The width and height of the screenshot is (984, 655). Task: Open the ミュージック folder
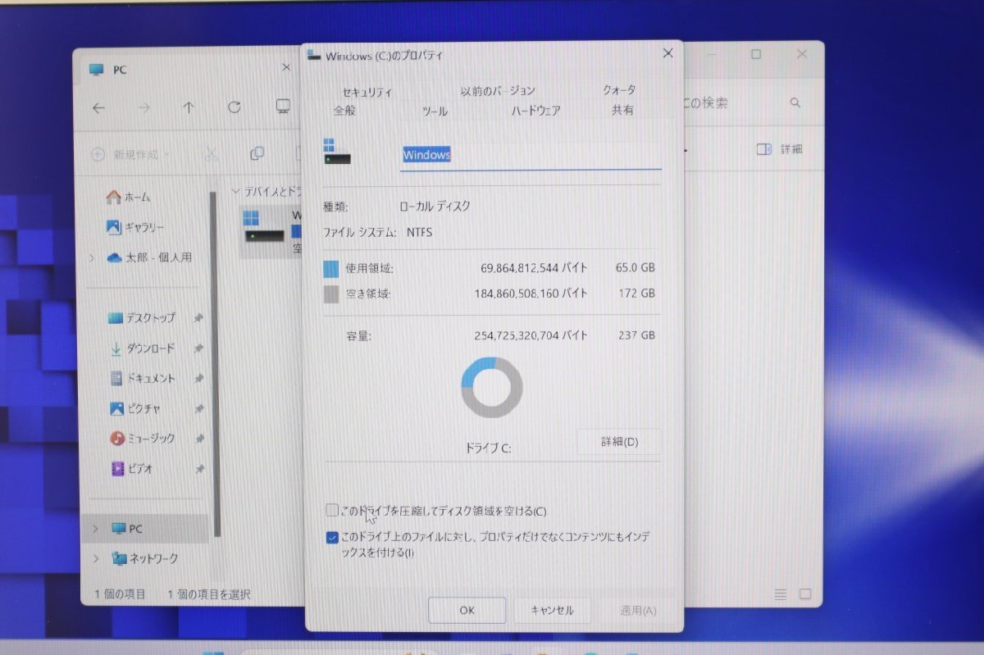pos(152,438)
